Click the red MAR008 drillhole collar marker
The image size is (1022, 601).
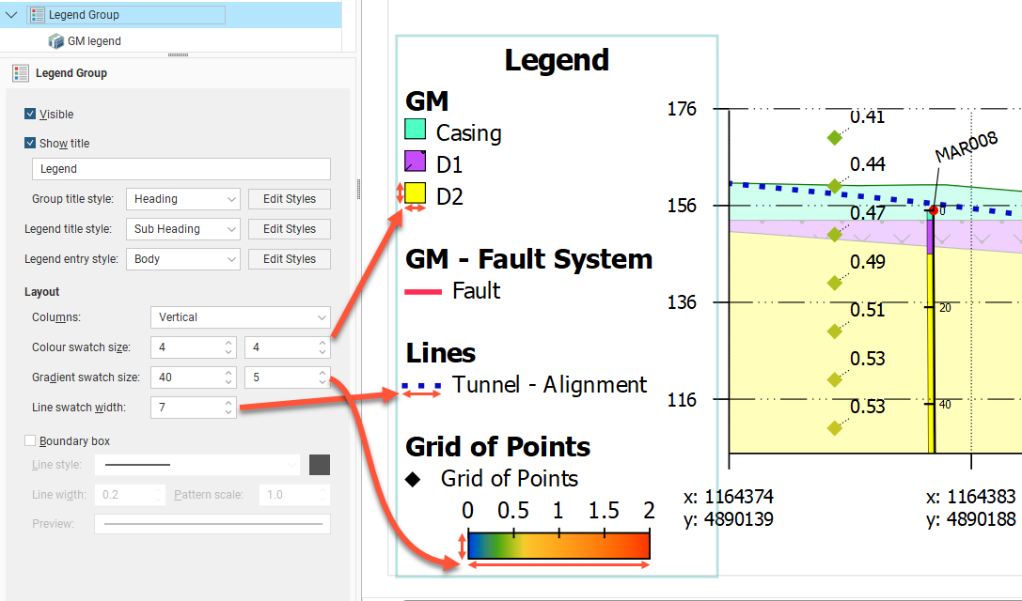click(933, 210)
